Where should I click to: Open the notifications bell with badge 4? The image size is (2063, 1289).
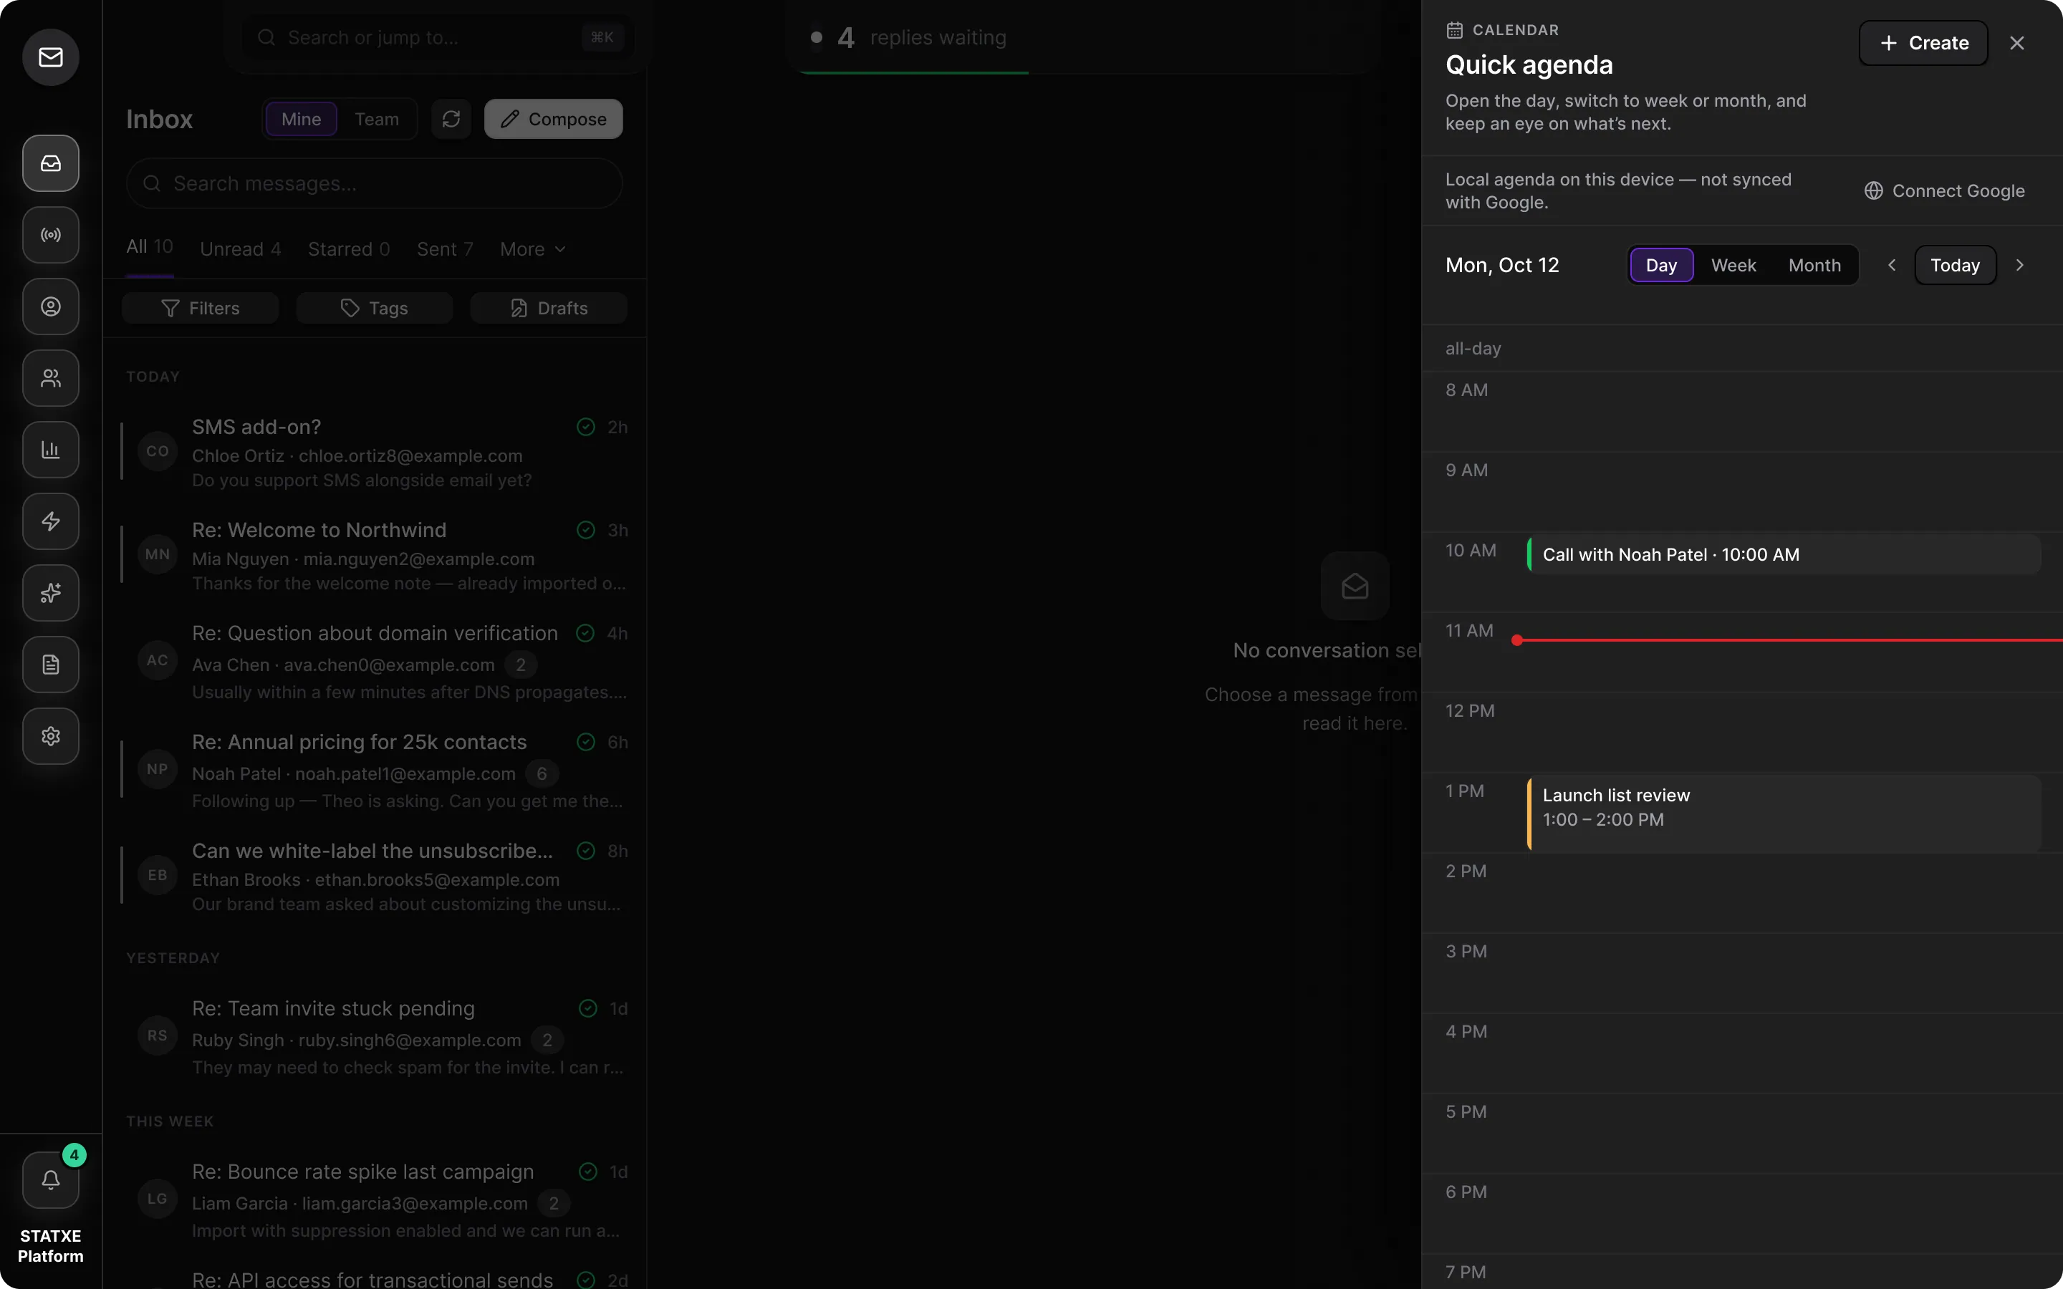51,1180
